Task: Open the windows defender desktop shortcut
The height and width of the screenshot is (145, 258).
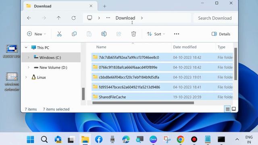Action: pos(12,82)
